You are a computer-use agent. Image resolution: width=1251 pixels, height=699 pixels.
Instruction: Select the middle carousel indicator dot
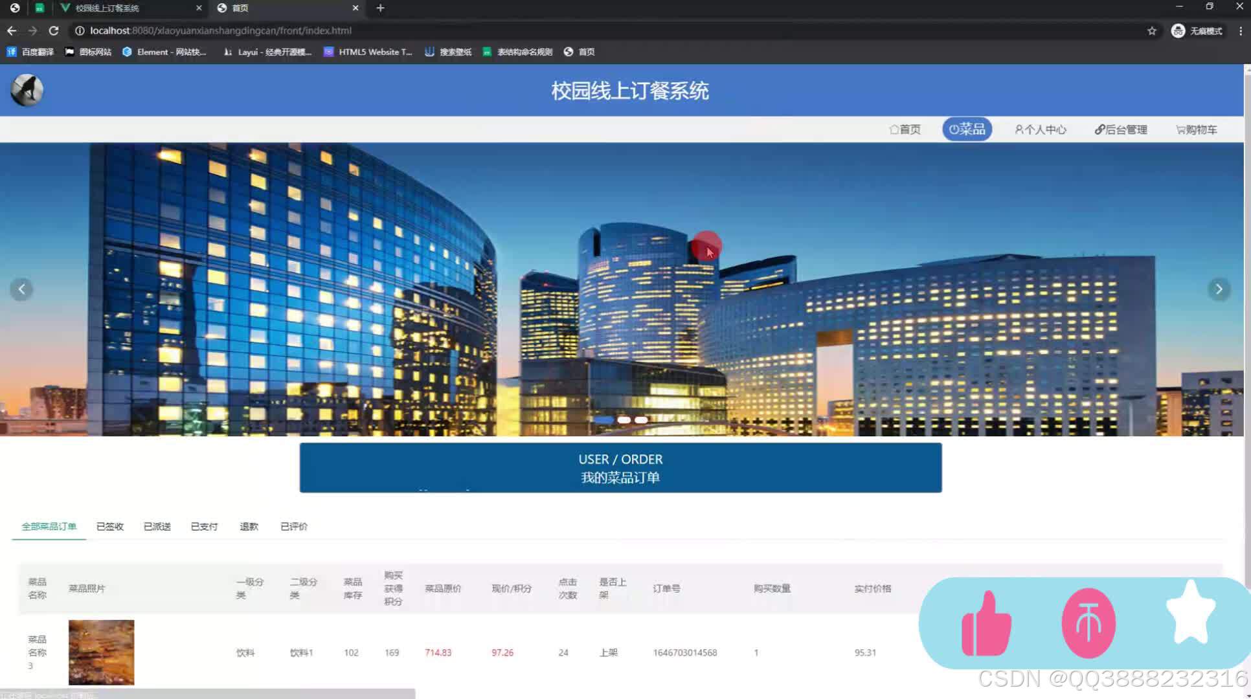click(625, 420)
